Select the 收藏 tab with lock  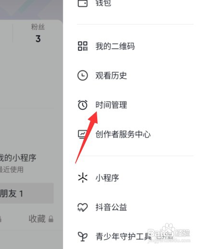[41, 219]
